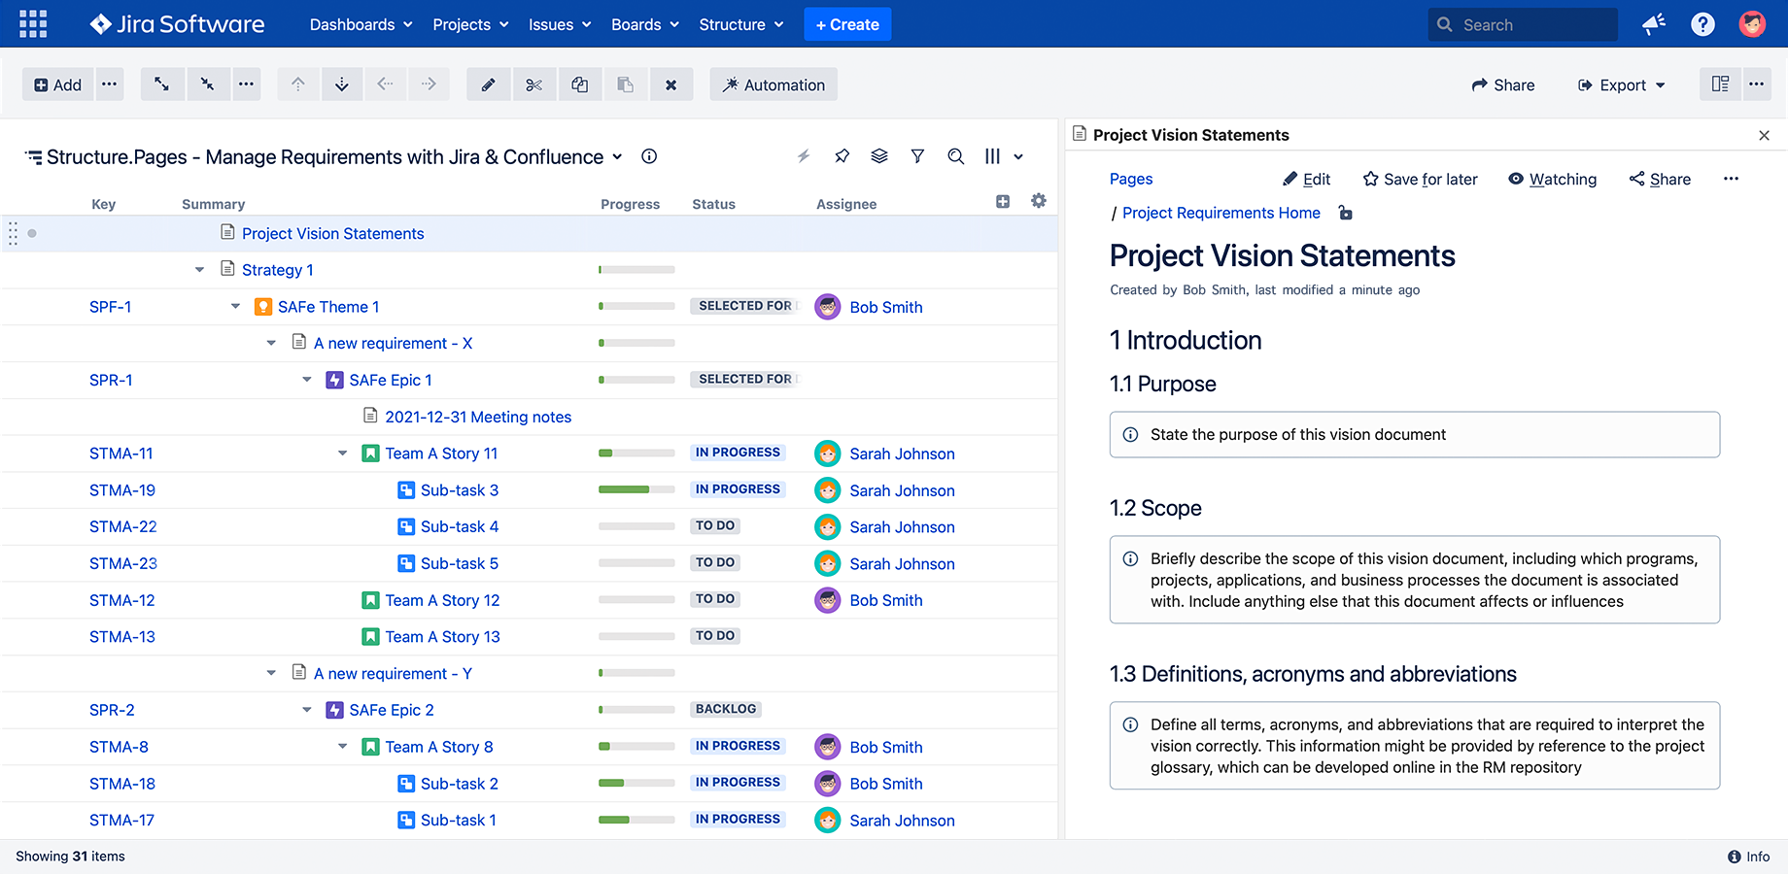Open the Structure menu
The height and width of the screenshot is (874, 1788).
click(x=741, y=24)
